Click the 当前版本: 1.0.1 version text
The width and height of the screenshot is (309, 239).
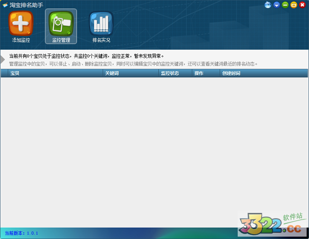[x=21, y=233]
